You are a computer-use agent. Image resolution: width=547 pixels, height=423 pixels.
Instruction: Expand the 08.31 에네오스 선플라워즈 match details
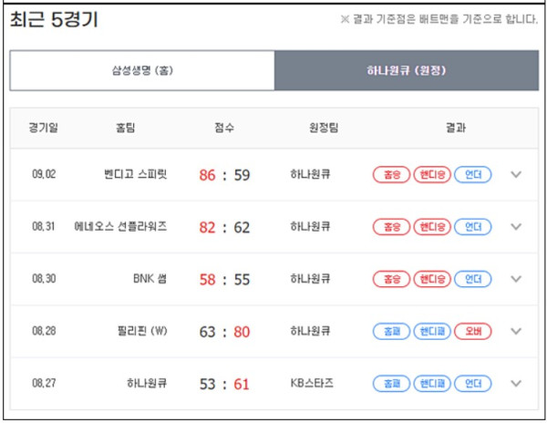(x=516, y=227)
